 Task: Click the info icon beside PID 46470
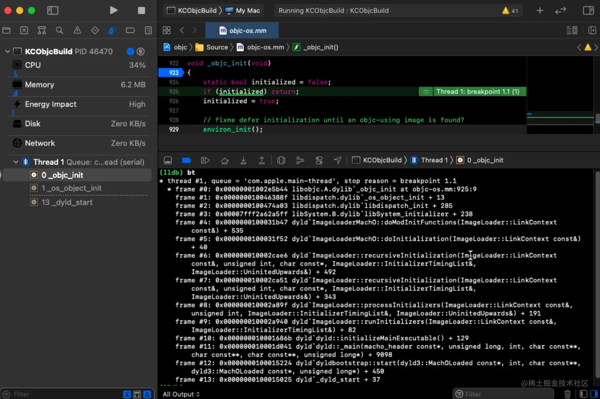coord(130,51)
